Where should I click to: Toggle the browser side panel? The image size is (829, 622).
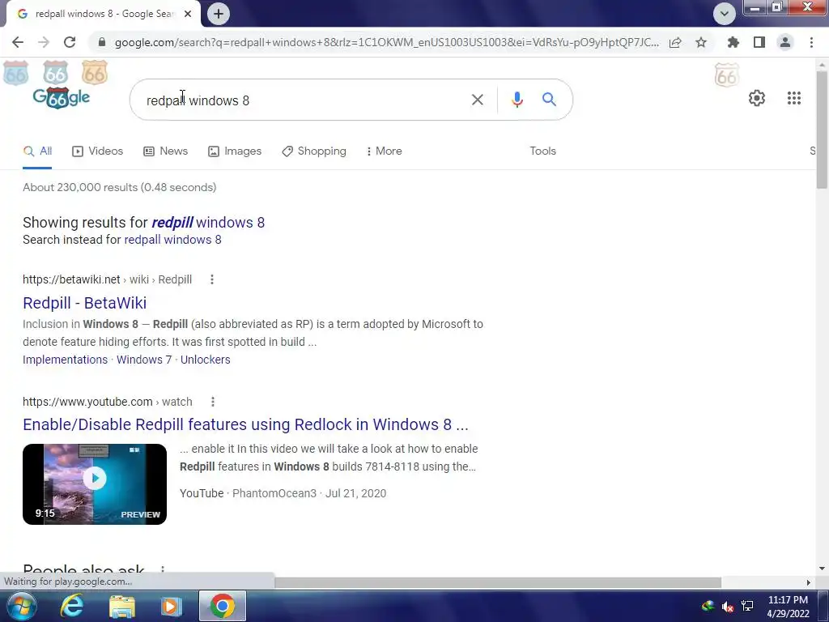point(759,42)
